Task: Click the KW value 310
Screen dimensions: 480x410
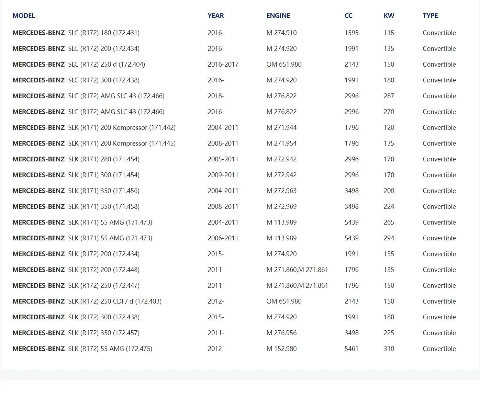Action: [x=389, y=349]
